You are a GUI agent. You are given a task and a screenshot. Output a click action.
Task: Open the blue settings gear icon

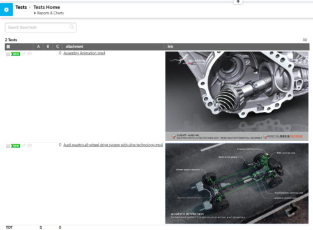point(6,10)
